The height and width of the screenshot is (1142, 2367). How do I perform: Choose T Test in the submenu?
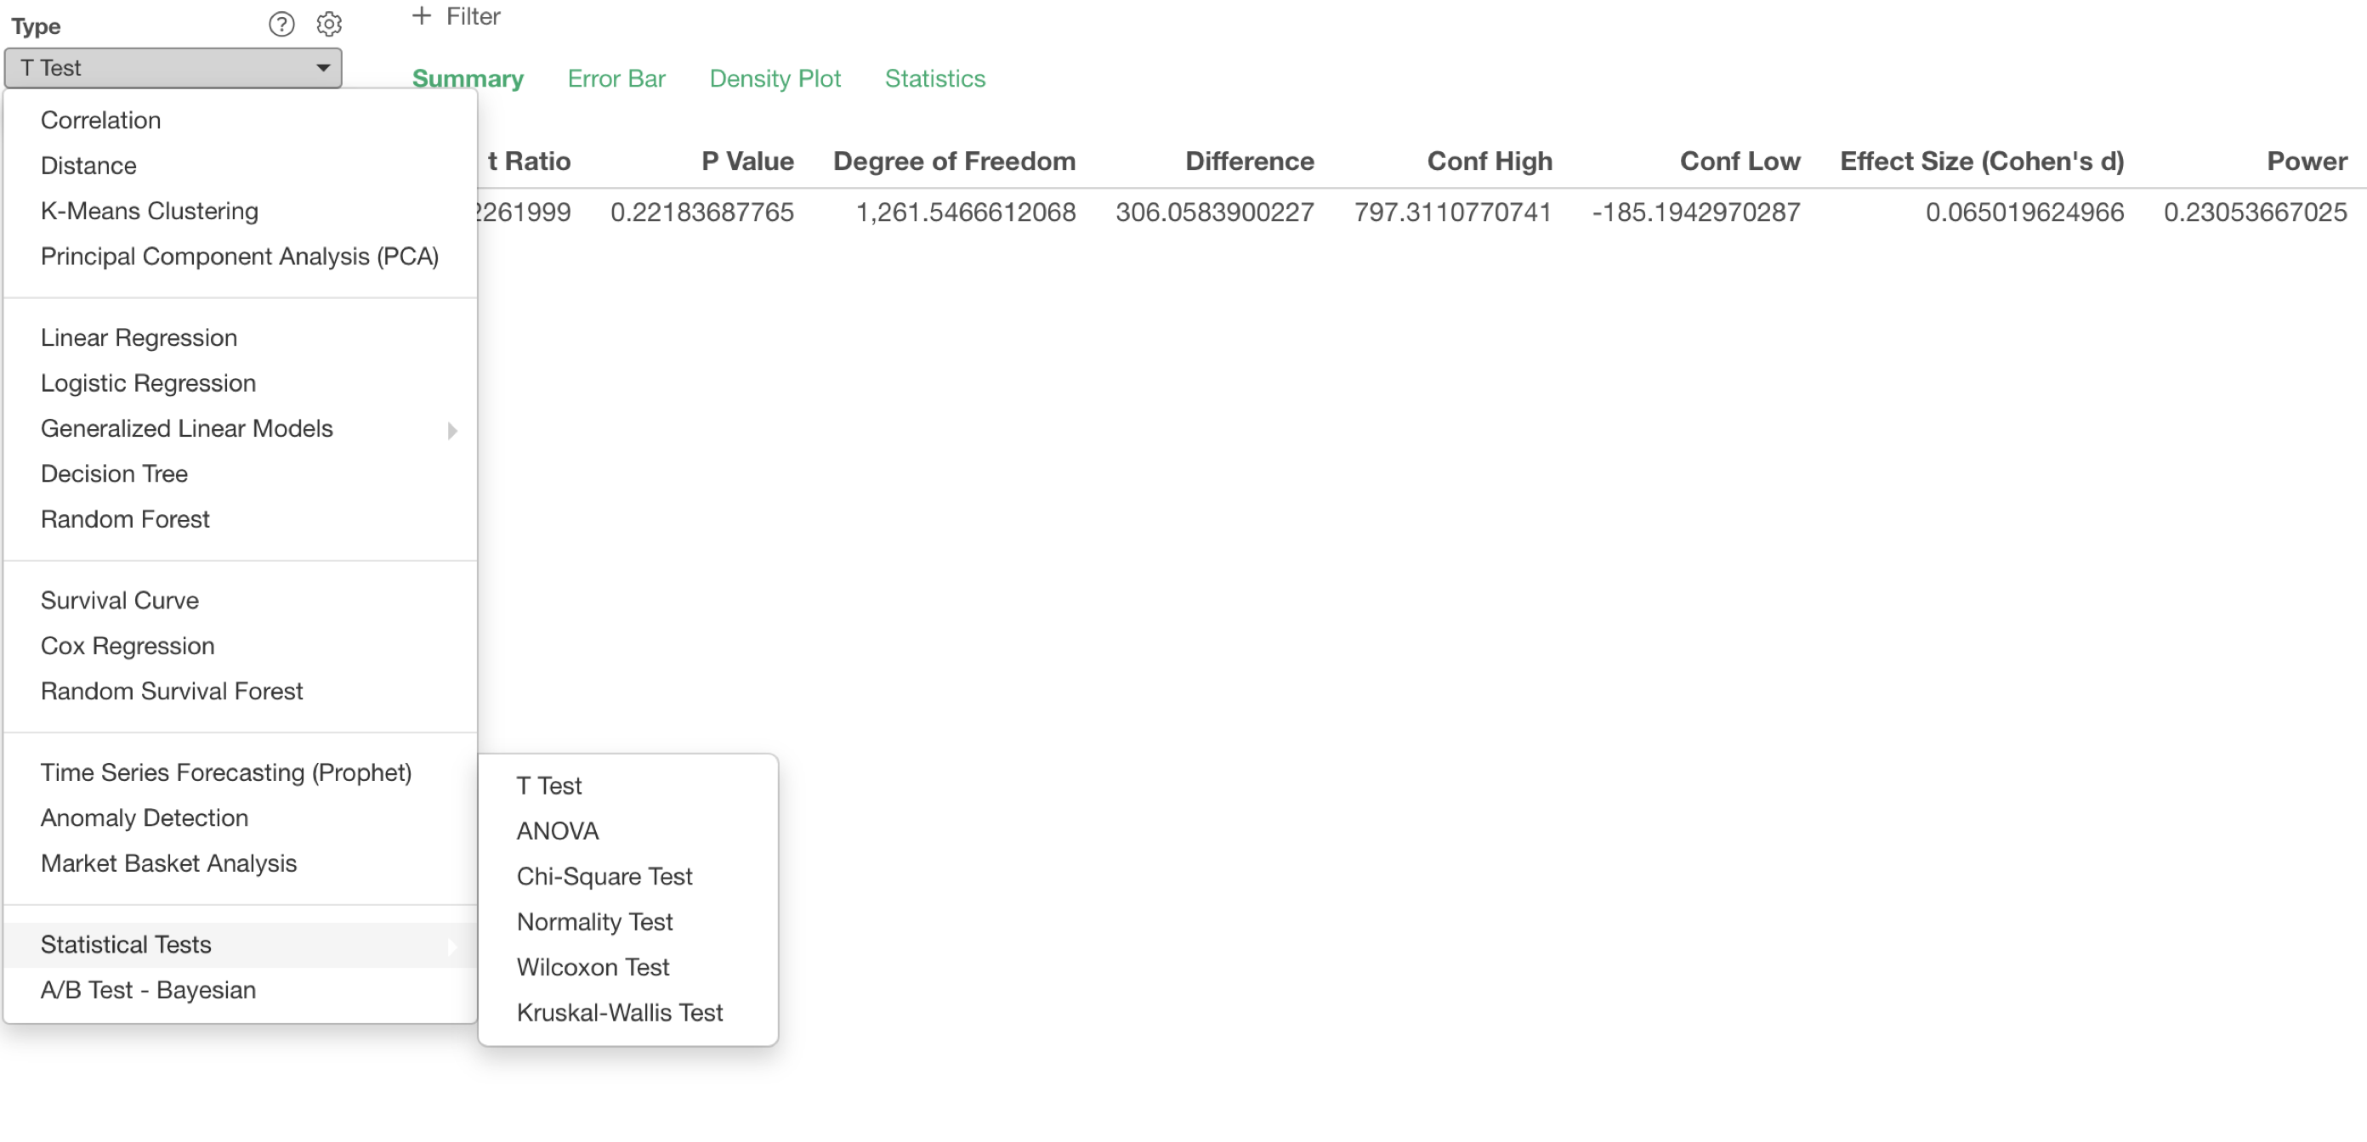[628, 786]
